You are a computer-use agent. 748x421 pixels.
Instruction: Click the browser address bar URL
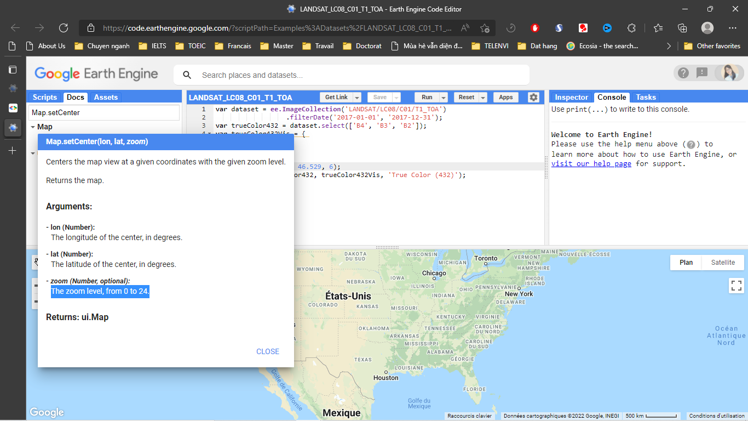(x=278, y=28)
